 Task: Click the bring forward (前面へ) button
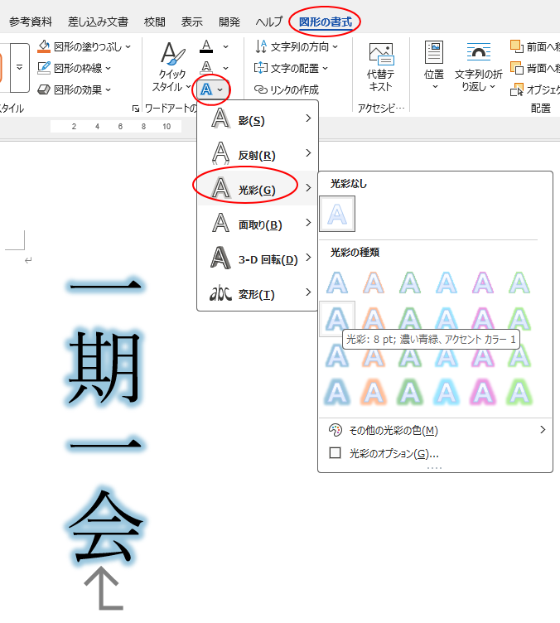point(535,46)
